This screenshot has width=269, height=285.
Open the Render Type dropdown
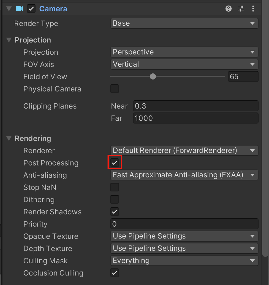pos(184,23)
